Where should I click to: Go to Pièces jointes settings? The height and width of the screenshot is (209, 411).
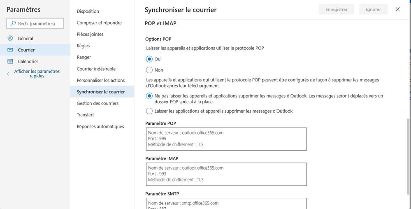coord(90,34)
